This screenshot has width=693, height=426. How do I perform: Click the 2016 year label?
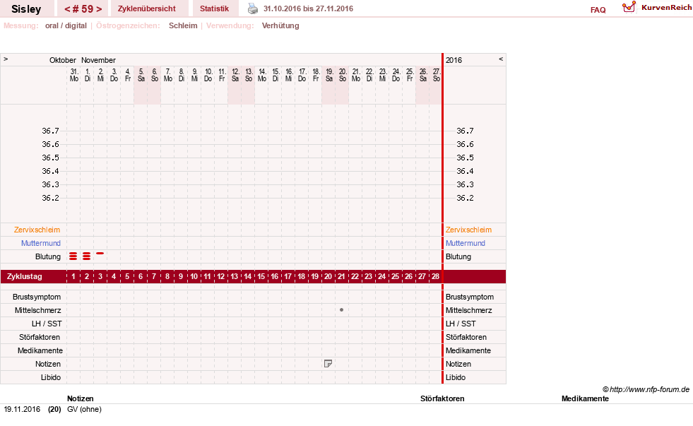(x=454, y=60)
